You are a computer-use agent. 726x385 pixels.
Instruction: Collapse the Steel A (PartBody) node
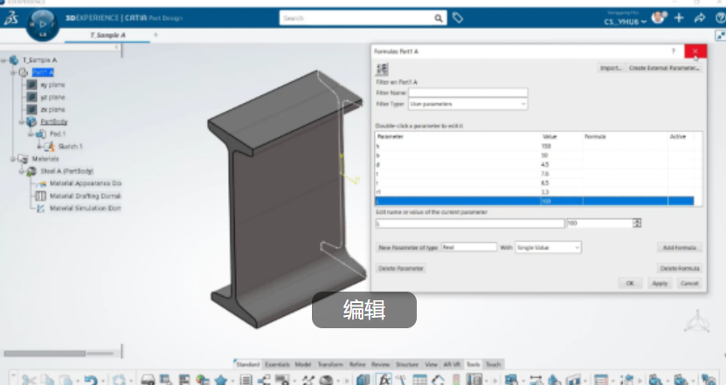click(x=21, y=171)
